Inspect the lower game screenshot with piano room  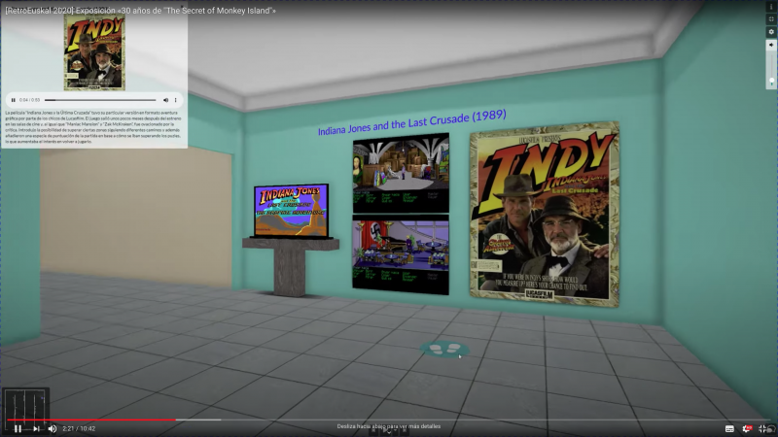(401, 254)
